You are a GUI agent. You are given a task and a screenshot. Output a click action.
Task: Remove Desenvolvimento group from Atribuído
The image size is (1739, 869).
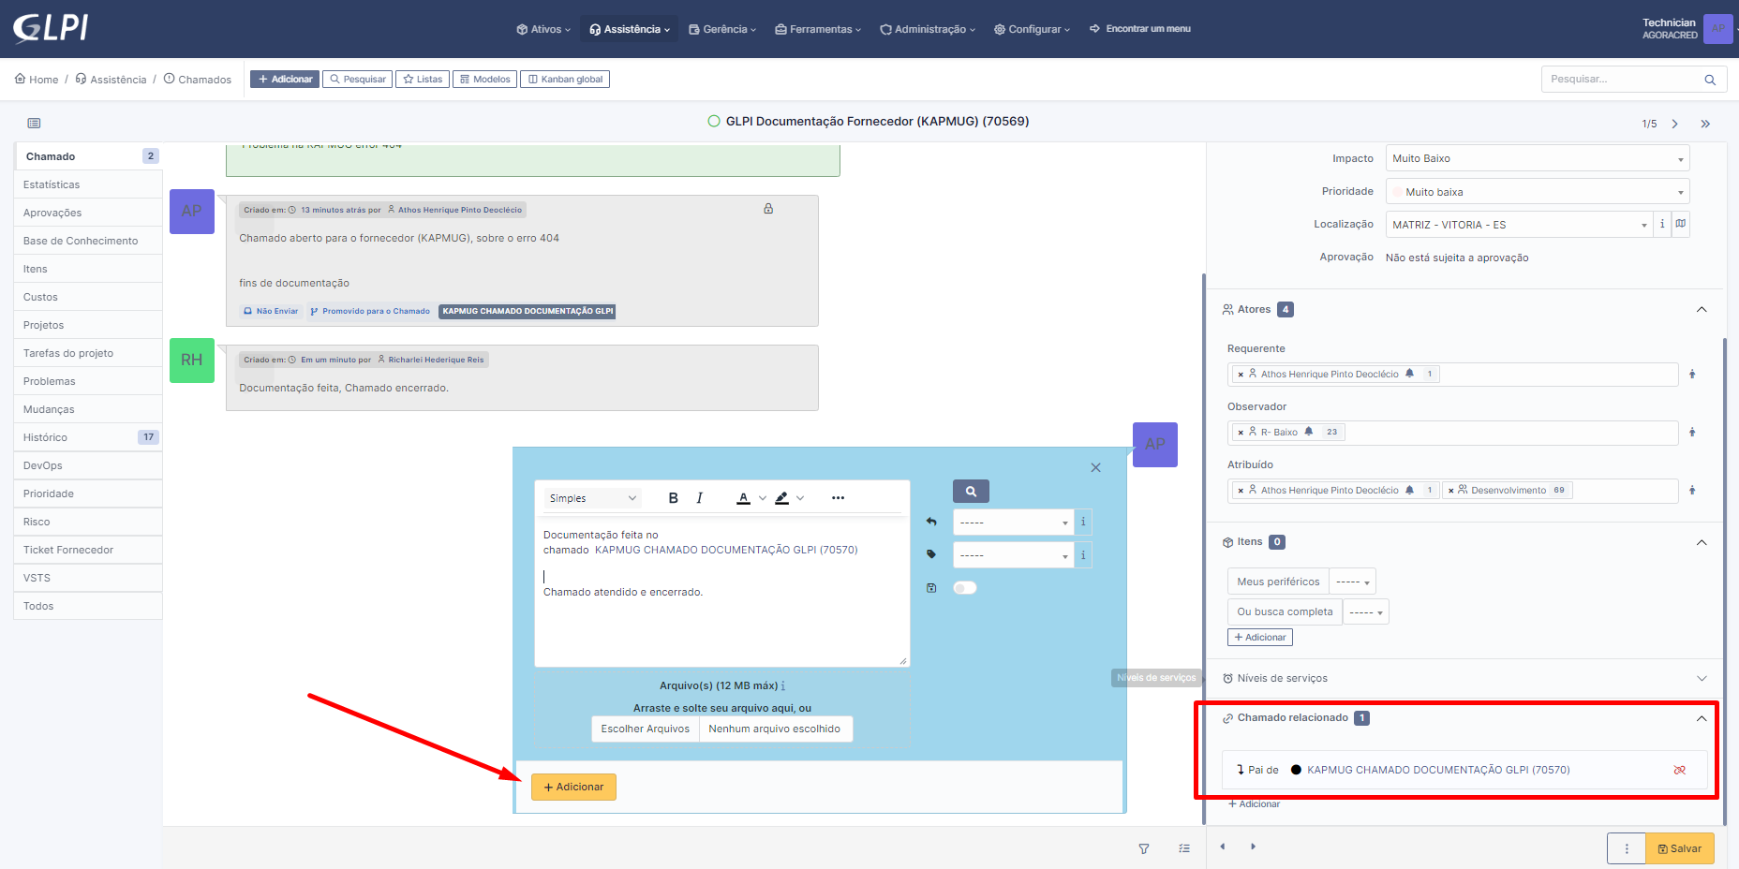[x=1451, y=491]
